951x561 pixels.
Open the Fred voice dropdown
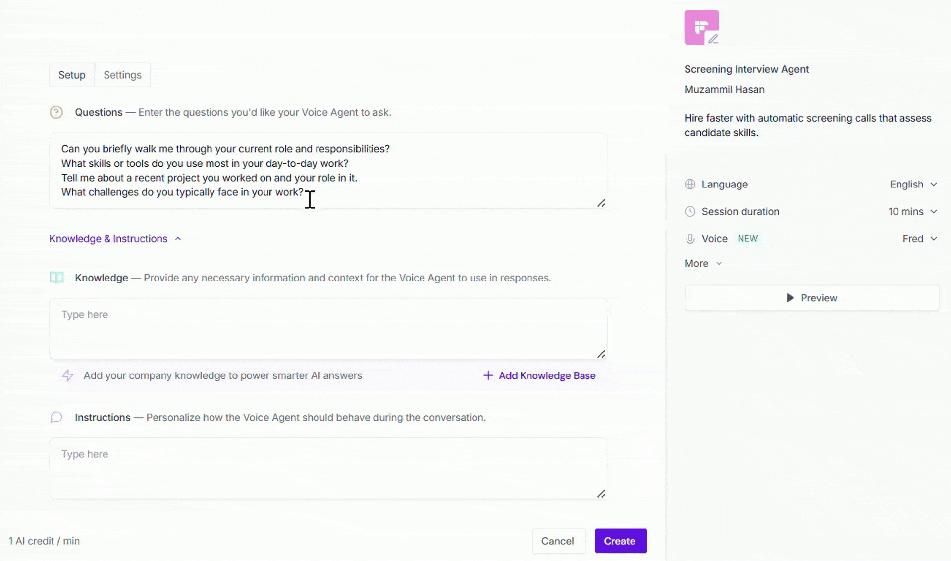point(920,239)
